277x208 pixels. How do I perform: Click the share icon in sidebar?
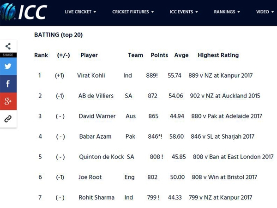[x=8, y=46]
